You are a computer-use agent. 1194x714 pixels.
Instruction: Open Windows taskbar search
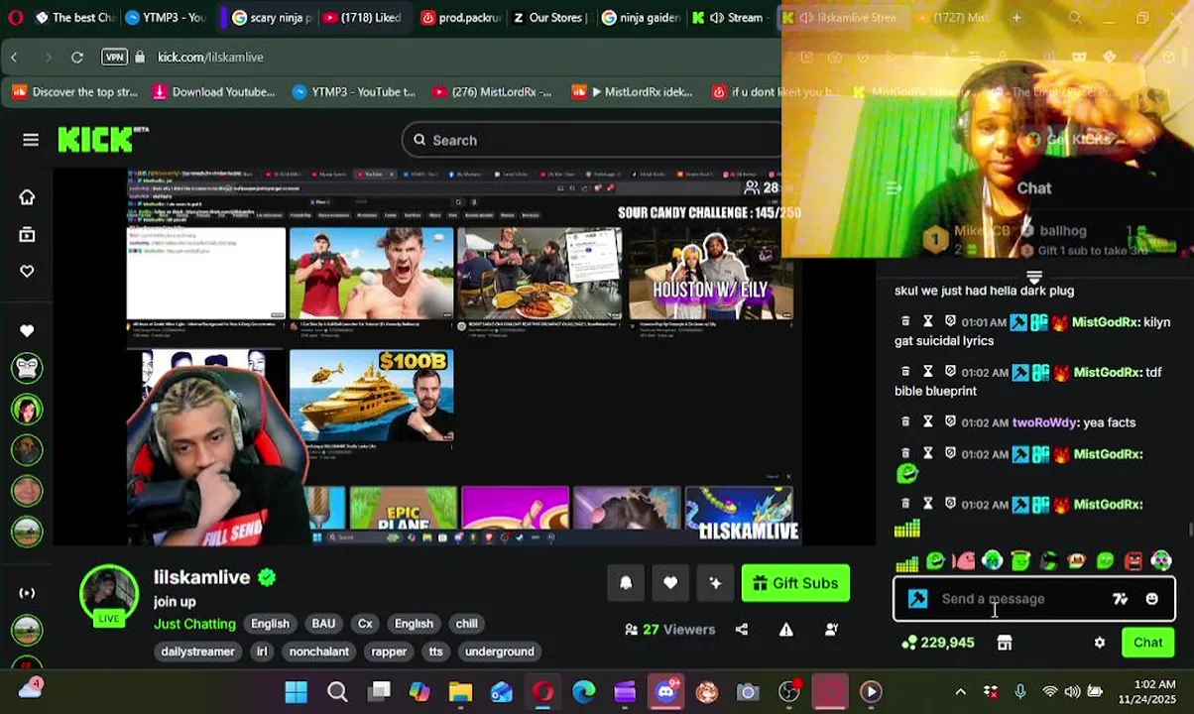point(337,692)
